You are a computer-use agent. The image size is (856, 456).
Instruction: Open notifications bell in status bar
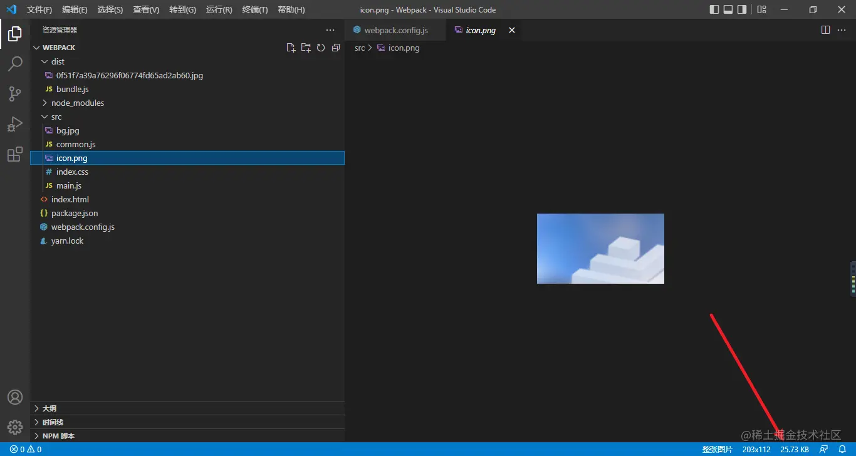(x=843, y=449)
